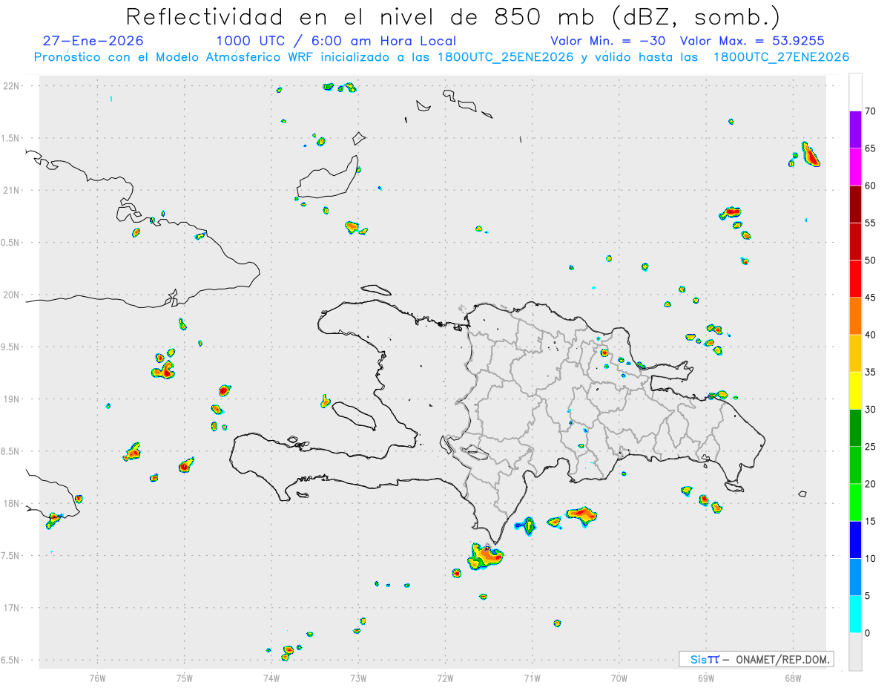This screenshot has width=890, height=688.
Task: Click the magenta 60–65 dBZ colorbar segment
Action: (855, 167)
